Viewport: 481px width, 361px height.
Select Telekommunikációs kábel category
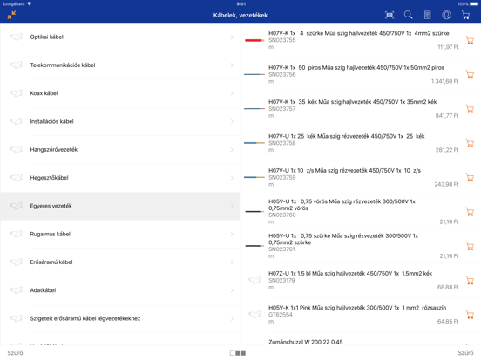click(120, 65)
